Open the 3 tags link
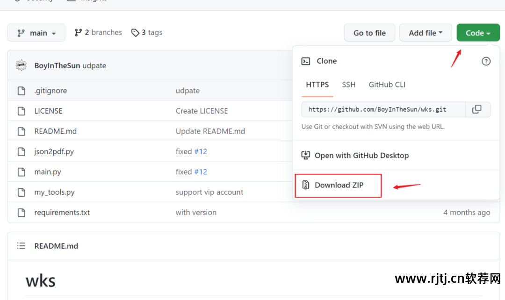This screenshot has width=505, height=300. [x=147, y=33]
